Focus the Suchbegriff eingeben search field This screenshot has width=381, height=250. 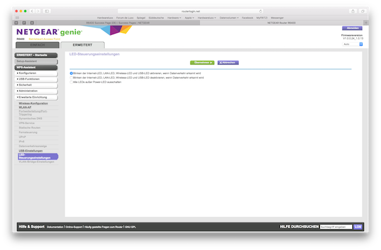pos(336,227)
